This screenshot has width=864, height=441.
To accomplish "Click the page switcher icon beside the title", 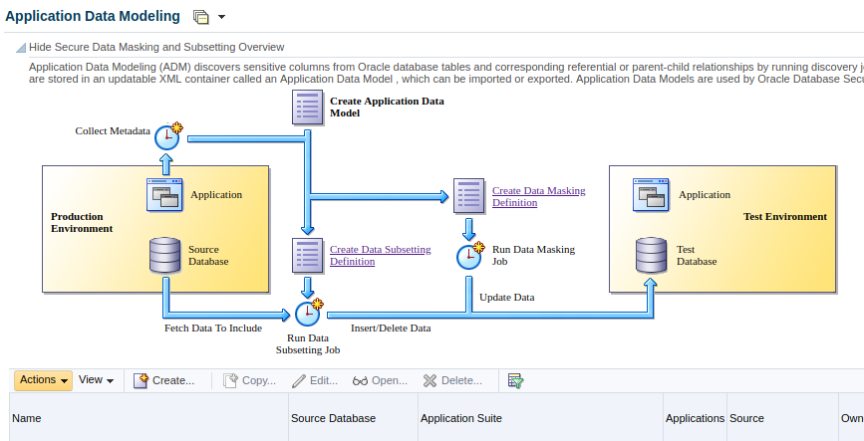I will coord(201,17).
